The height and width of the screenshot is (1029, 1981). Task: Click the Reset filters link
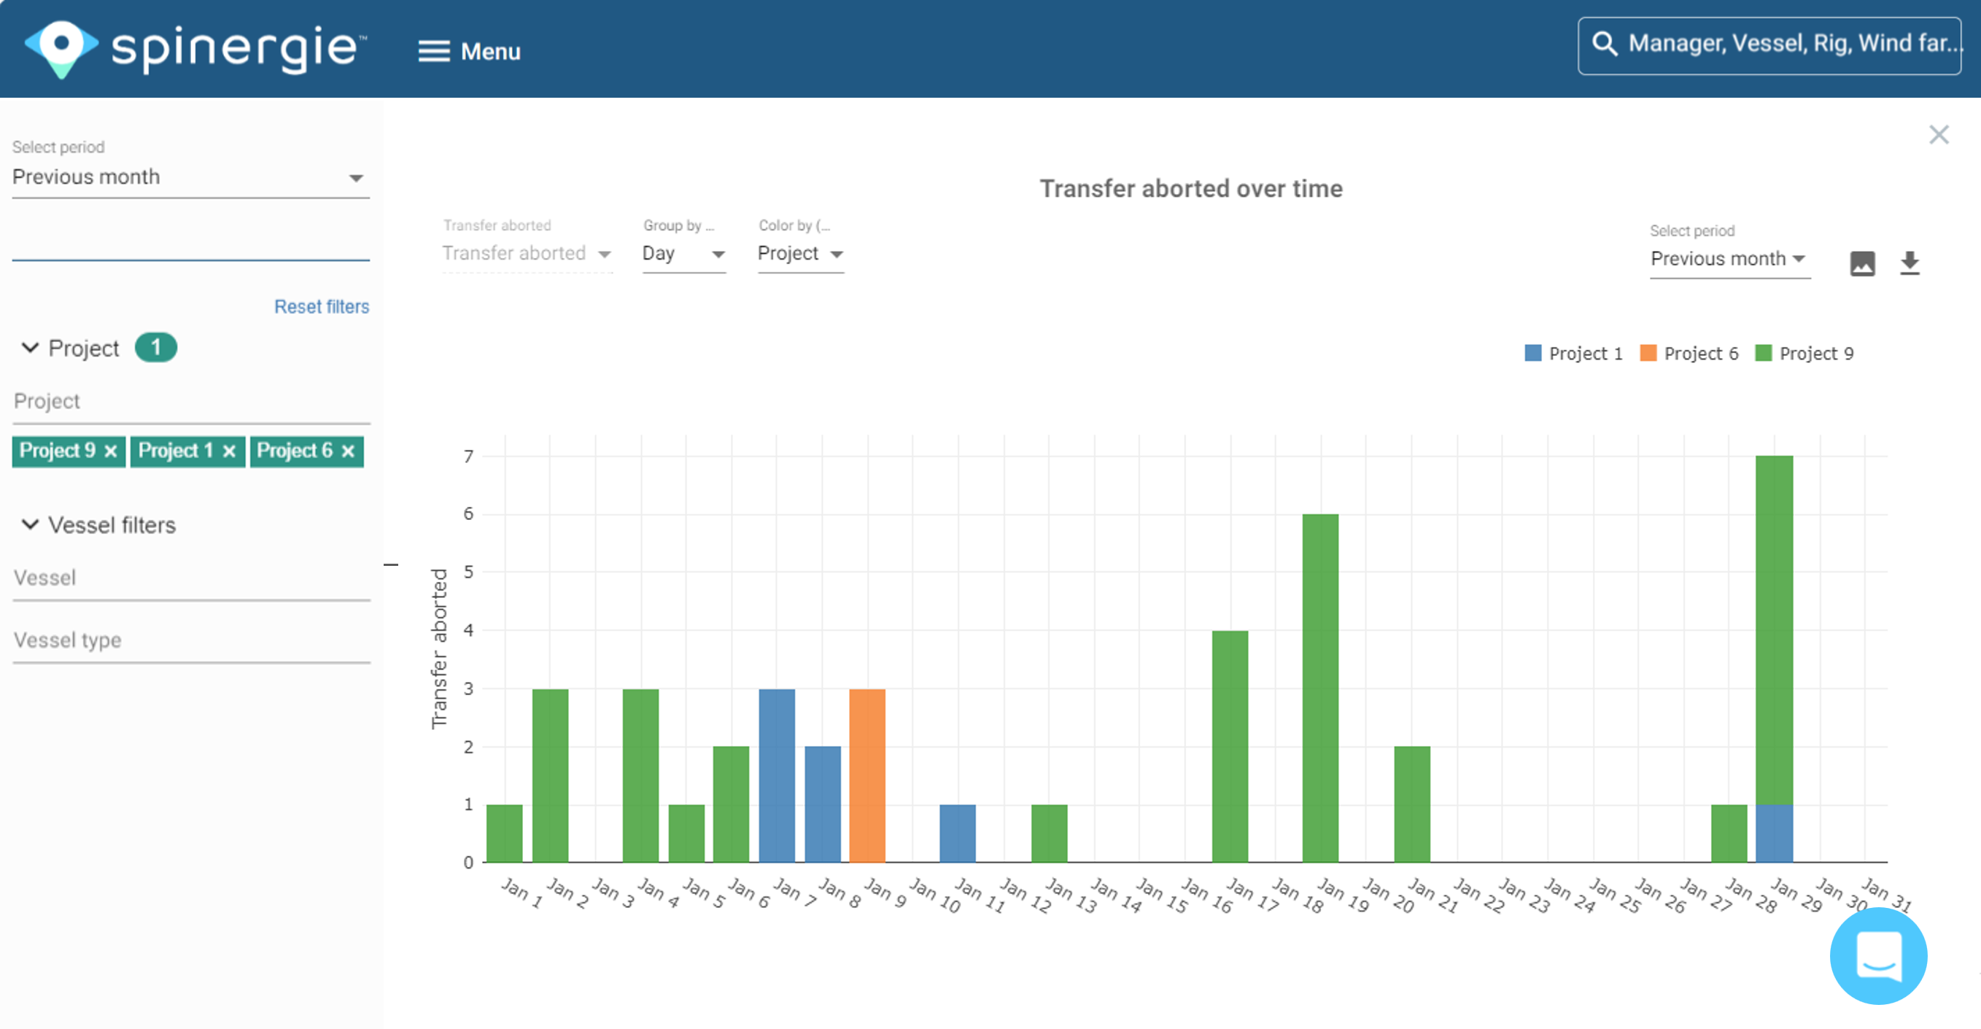(x=322, y=306)
